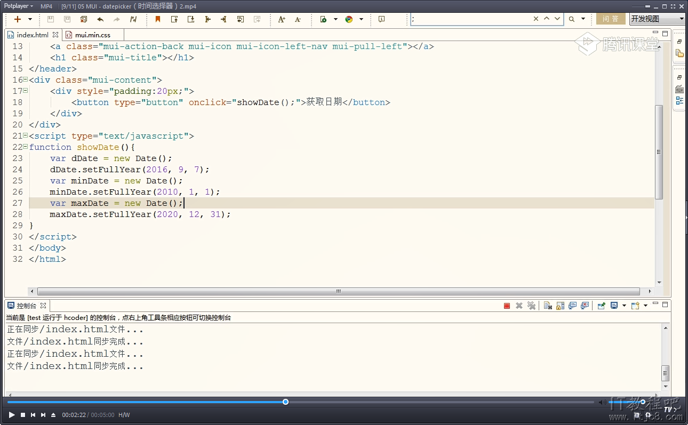Screen dimensions: 688x425
Task: Click the outline icon in right sidebar
Action: (679, 100)
